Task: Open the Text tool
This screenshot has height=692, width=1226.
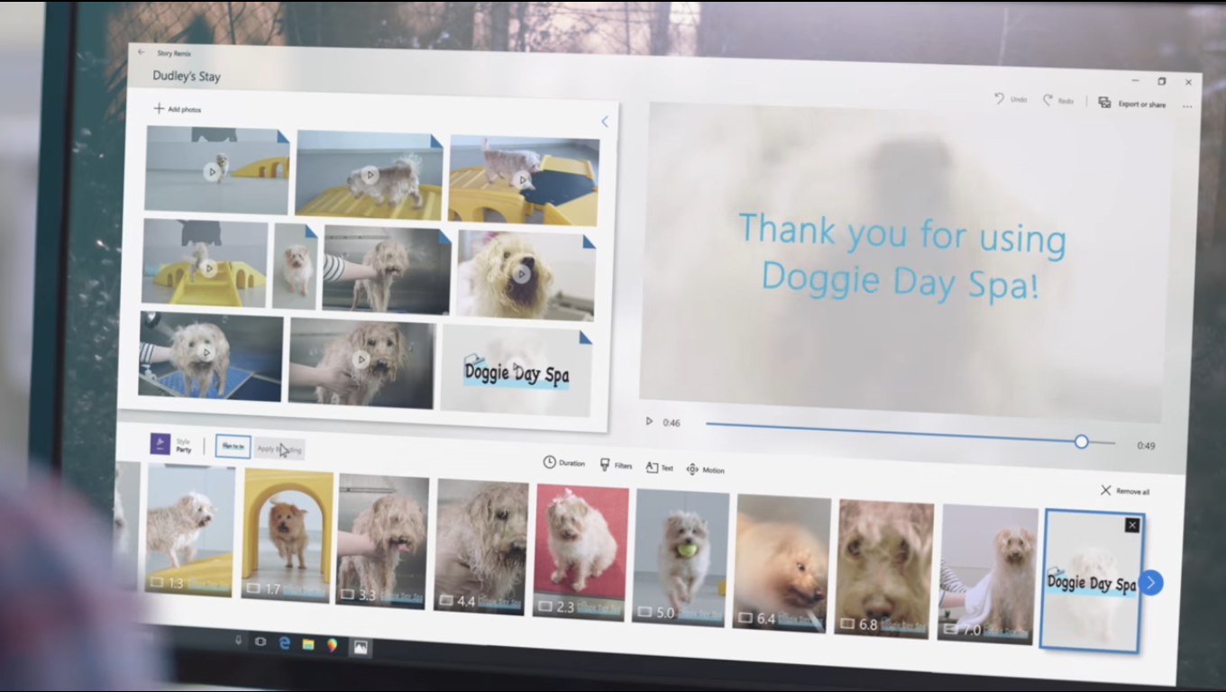Action: (659, 468)
